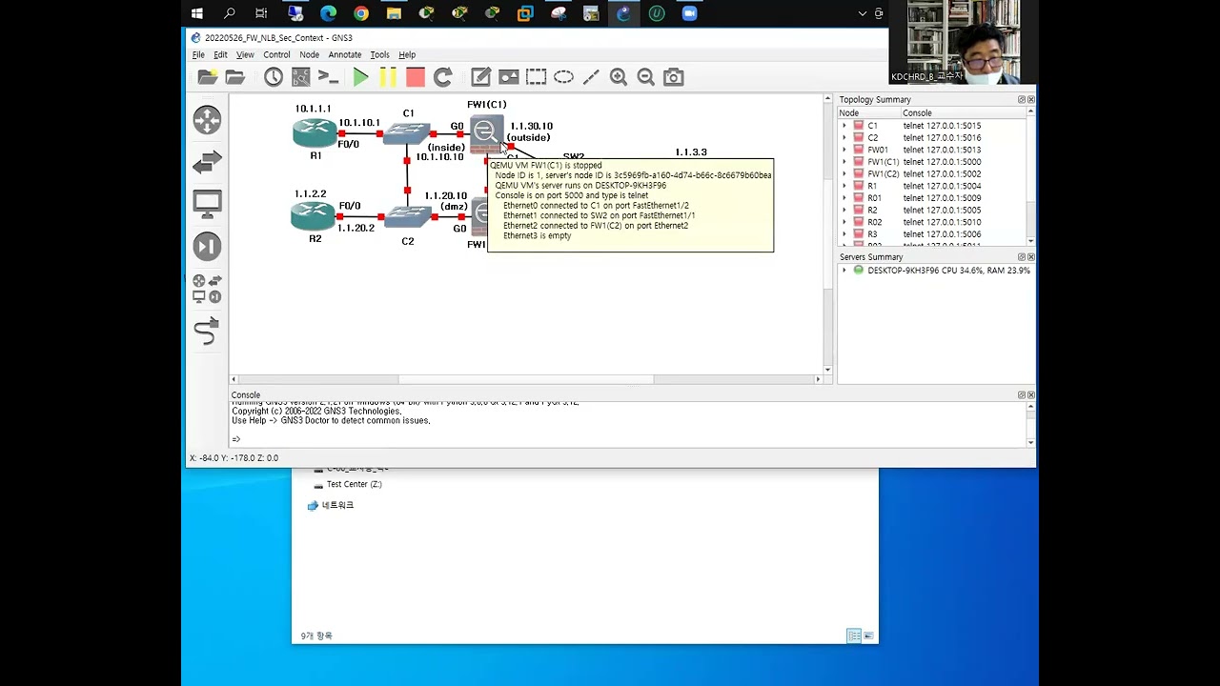Select the Draw line tool

[591, 77]
